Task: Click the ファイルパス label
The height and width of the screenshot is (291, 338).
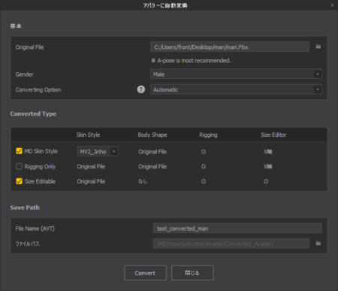Action: [x=28, y=244]
